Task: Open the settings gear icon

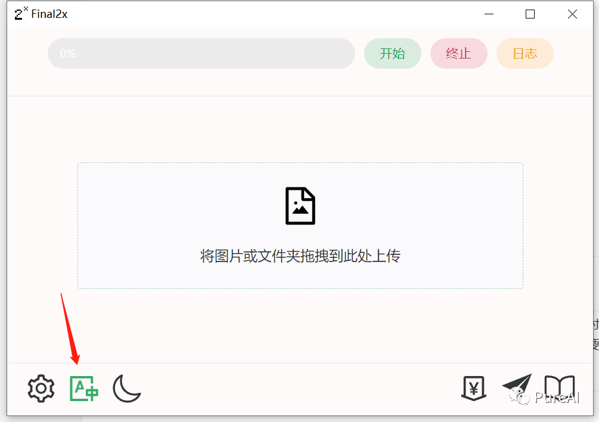Action: click(41, 389)
